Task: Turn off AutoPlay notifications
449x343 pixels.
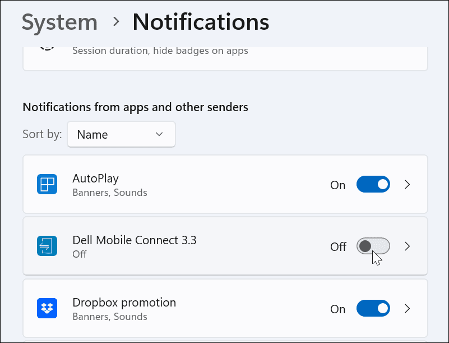Action: (x=373, y=184)
